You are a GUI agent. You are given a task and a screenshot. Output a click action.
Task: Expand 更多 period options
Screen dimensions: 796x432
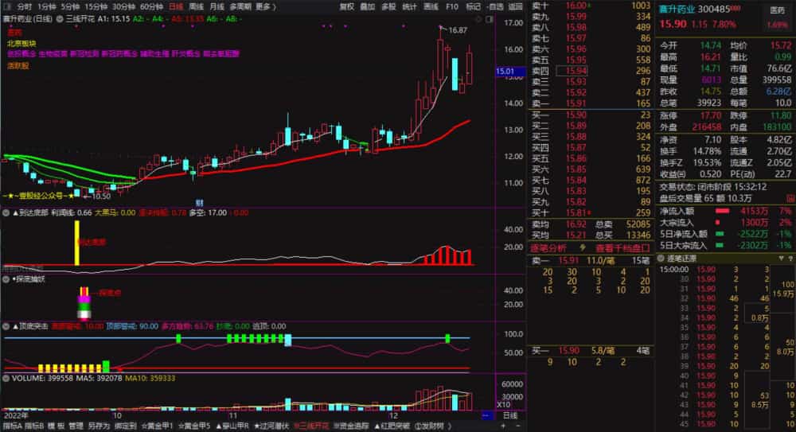pyautogui.click(x=266, y=6)
